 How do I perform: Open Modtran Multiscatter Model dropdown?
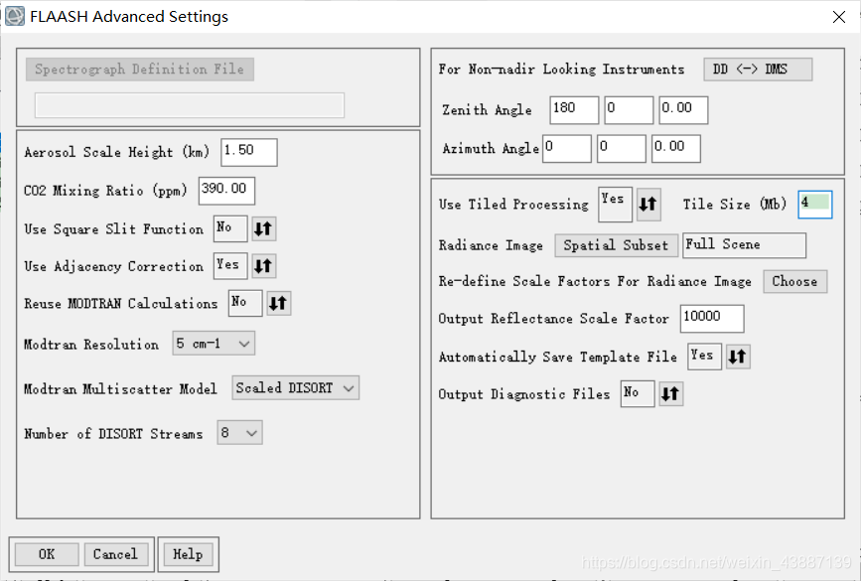tap(295, 388)
